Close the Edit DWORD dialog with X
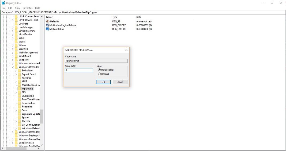Image resolution: width=286 pixels, height=151 pixels. click(126, 50)
